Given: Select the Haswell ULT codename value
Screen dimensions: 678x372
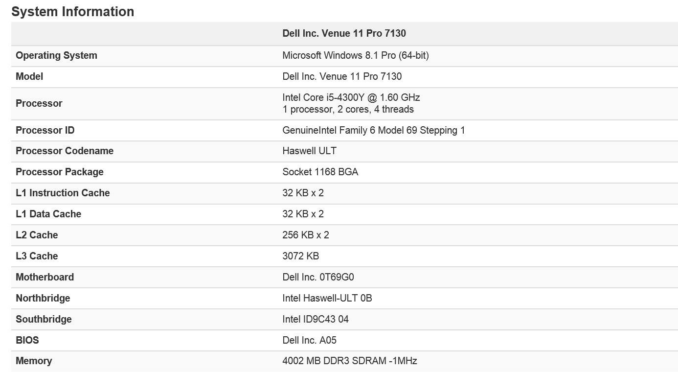Looking at the screenshot, I should coord(310,151).
